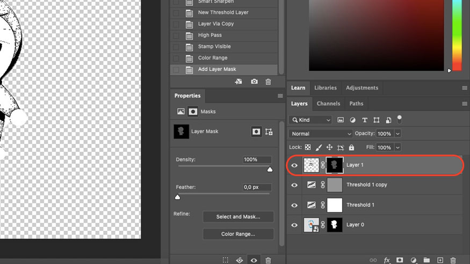This screenshot has height=264, width=470.
Task: Click lock transparent pixels icon
Action: pyautogui.click(x=308, y=147)
